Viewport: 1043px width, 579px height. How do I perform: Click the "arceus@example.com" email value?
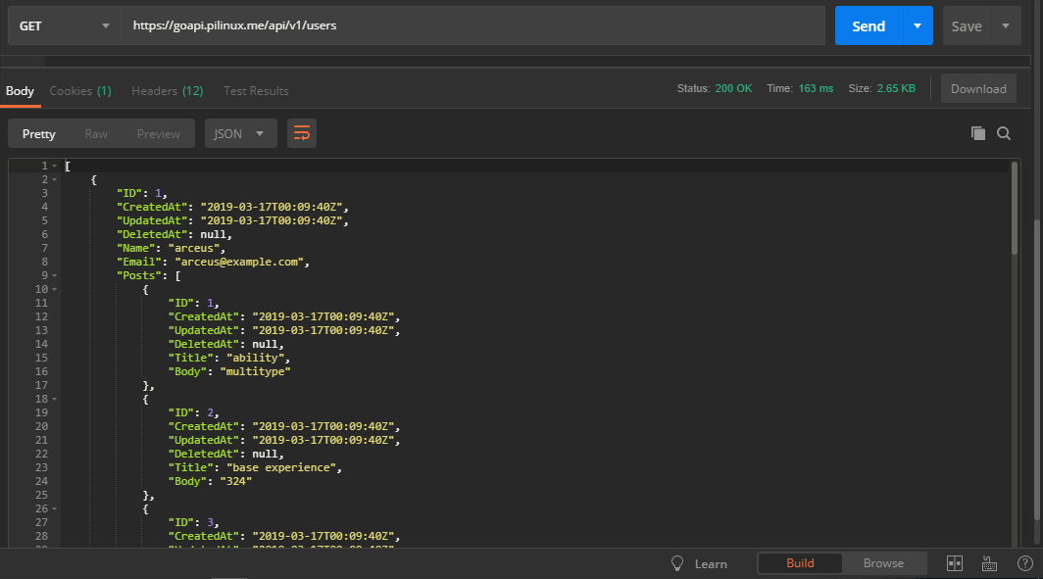pos(239,262)
